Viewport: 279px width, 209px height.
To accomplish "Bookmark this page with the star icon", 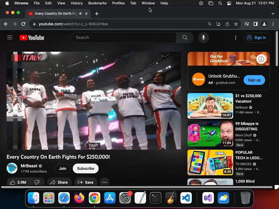I will (236, 24).
